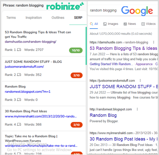The width and height of the screenshot is (159, 155).
Task: Click 30 Random Blog Post Ideas Robinize title
Action: pyautogui.click(x=26, y=111)
